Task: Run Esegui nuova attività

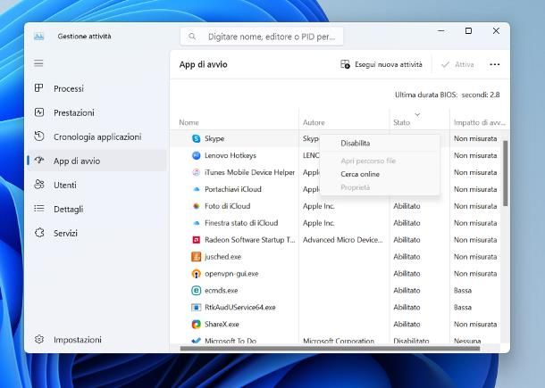Action: click(381, 64)
